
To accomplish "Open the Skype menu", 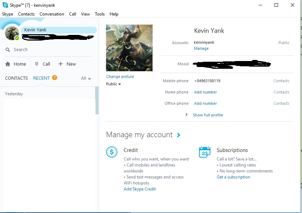I will (x=7, y=14).
